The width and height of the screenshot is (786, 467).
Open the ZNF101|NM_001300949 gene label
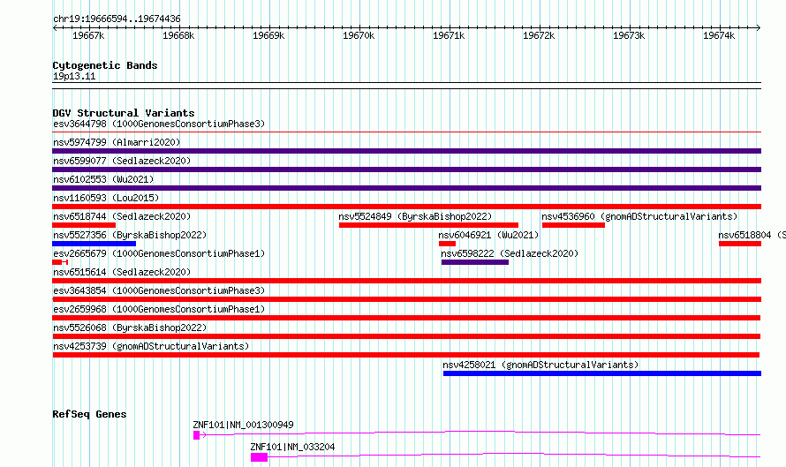(243, 425)
